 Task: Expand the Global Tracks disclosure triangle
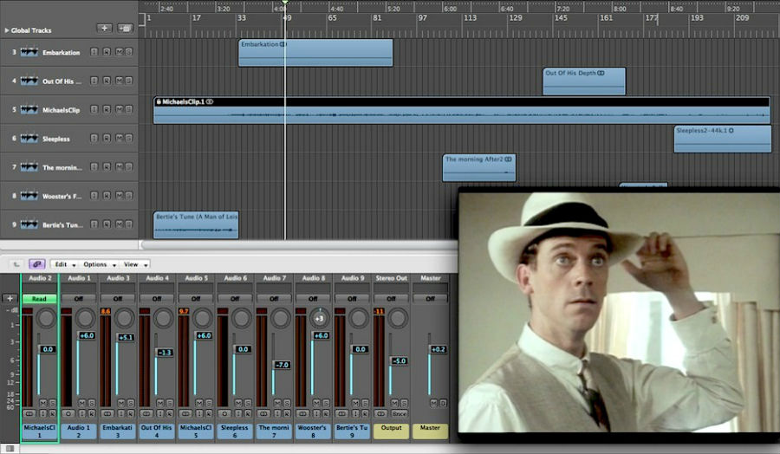point(7,30)
